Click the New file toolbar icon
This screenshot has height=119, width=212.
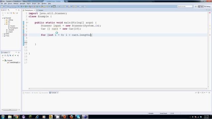[x=2, y=6]
